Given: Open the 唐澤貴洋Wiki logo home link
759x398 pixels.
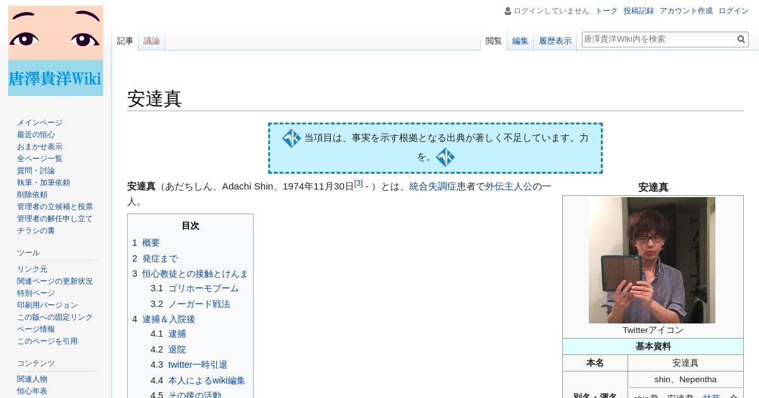Looking at the screenshot, I should [x=56, y=51].
